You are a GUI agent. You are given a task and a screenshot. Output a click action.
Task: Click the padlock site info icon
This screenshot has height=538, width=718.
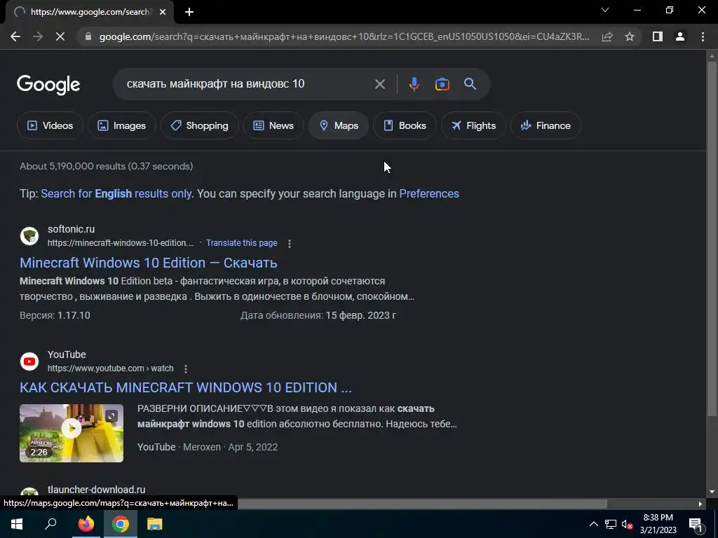tap(88, 36)
